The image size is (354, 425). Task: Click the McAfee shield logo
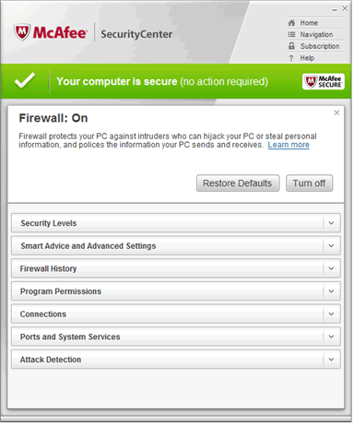tap(22, 32)
